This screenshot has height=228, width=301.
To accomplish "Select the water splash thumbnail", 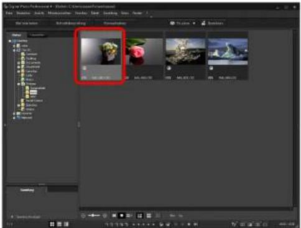I will coord(185,52).
